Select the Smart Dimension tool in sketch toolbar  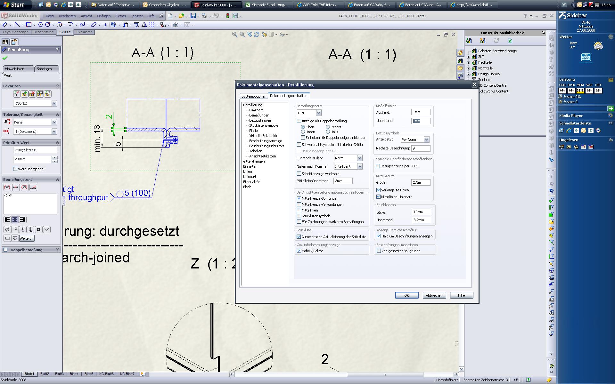[x=4, y=25]
